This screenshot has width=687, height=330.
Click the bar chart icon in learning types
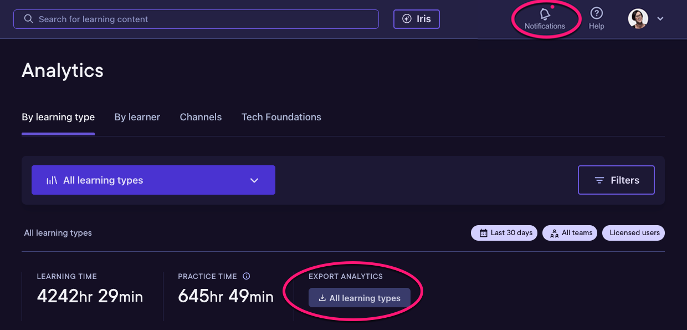pyautogui.click(x=52, y=180)
